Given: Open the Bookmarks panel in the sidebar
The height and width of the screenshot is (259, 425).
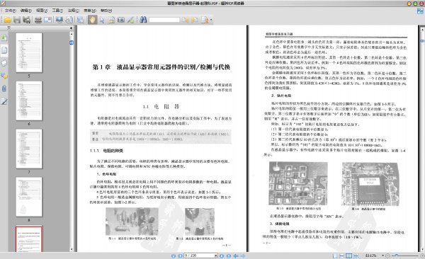Looking at the screenshot, I should click(x=4, y=38).
